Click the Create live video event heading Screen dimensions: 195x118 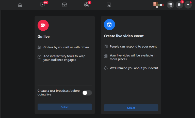point(124,36)
